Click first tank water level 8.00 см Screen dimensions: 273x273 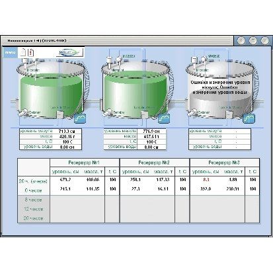click(67, 147)
